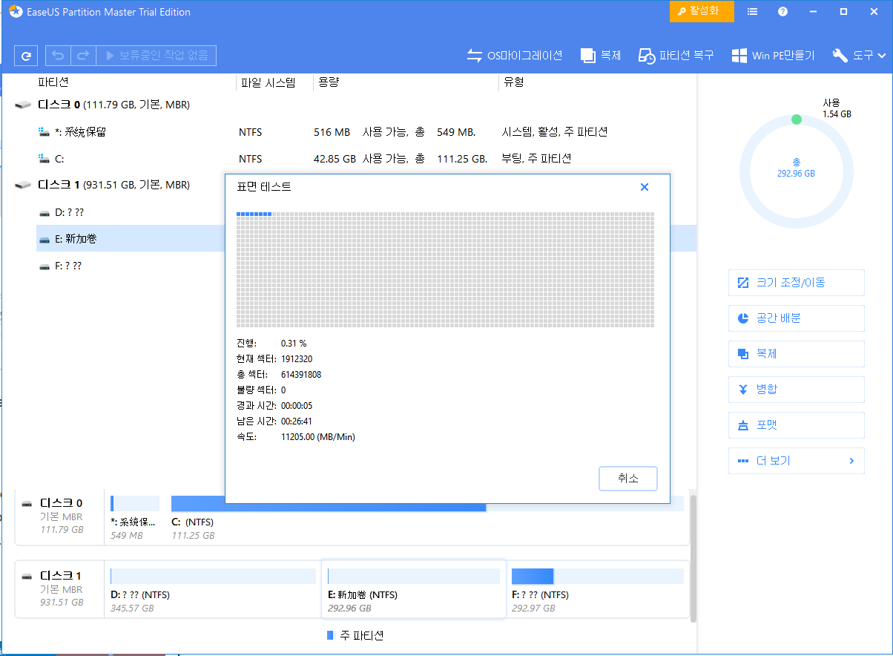Open the help question mark icon
This screenshot has height=656, width=893.
(x=782, y=11)
